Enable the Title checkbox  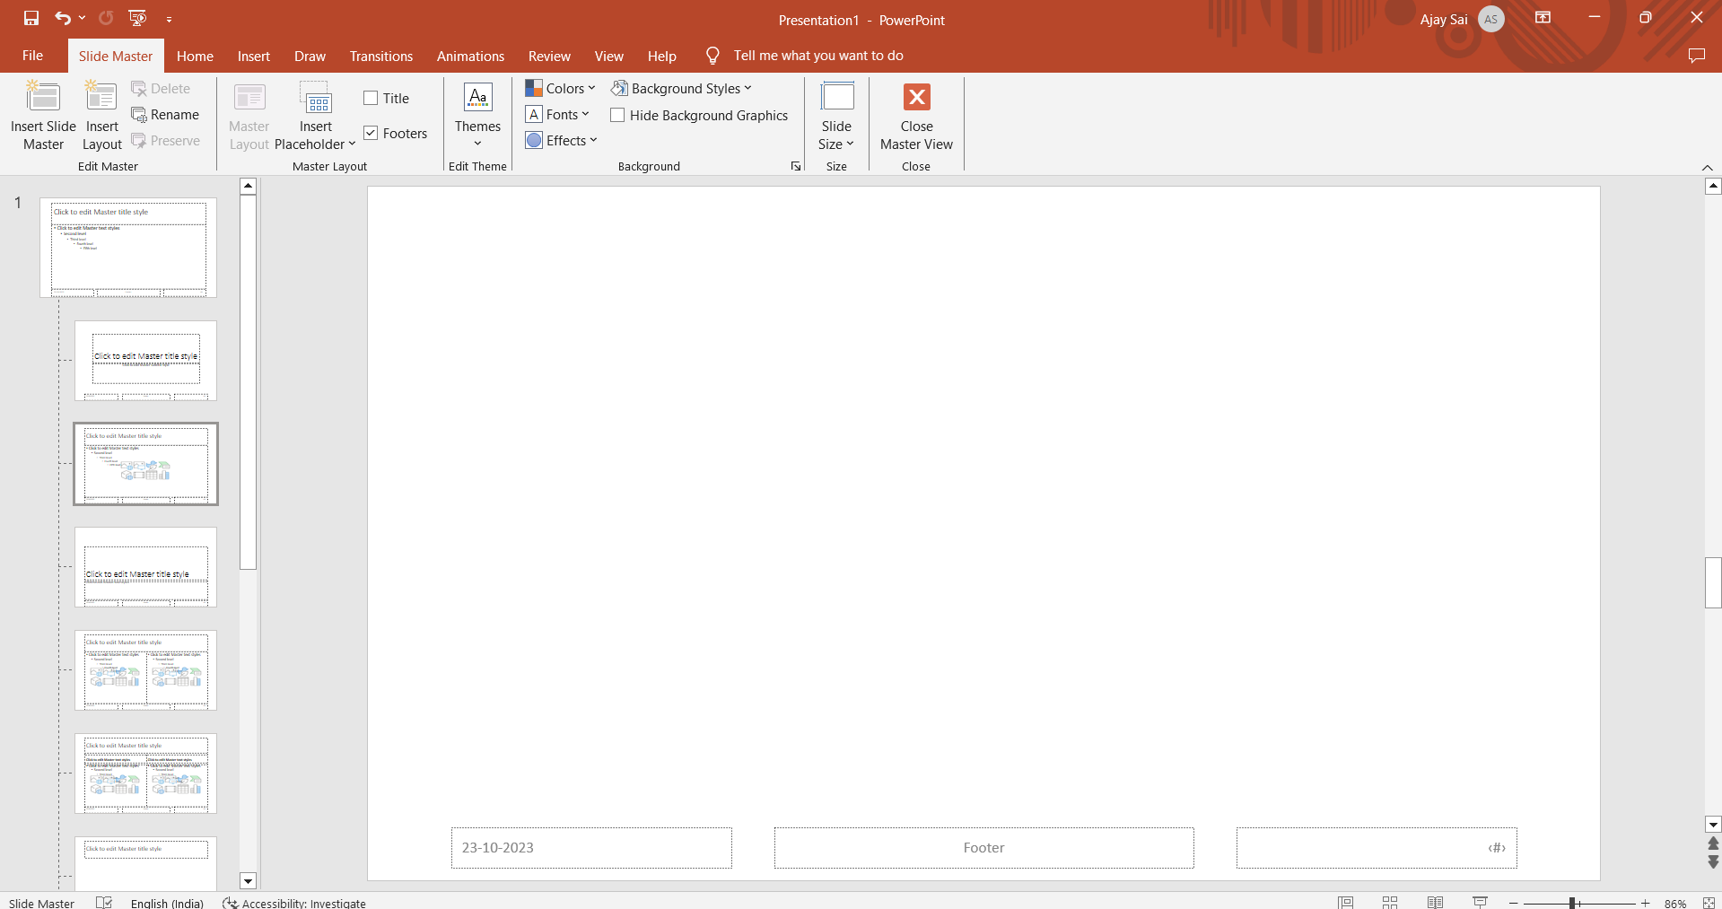(371, 99)
